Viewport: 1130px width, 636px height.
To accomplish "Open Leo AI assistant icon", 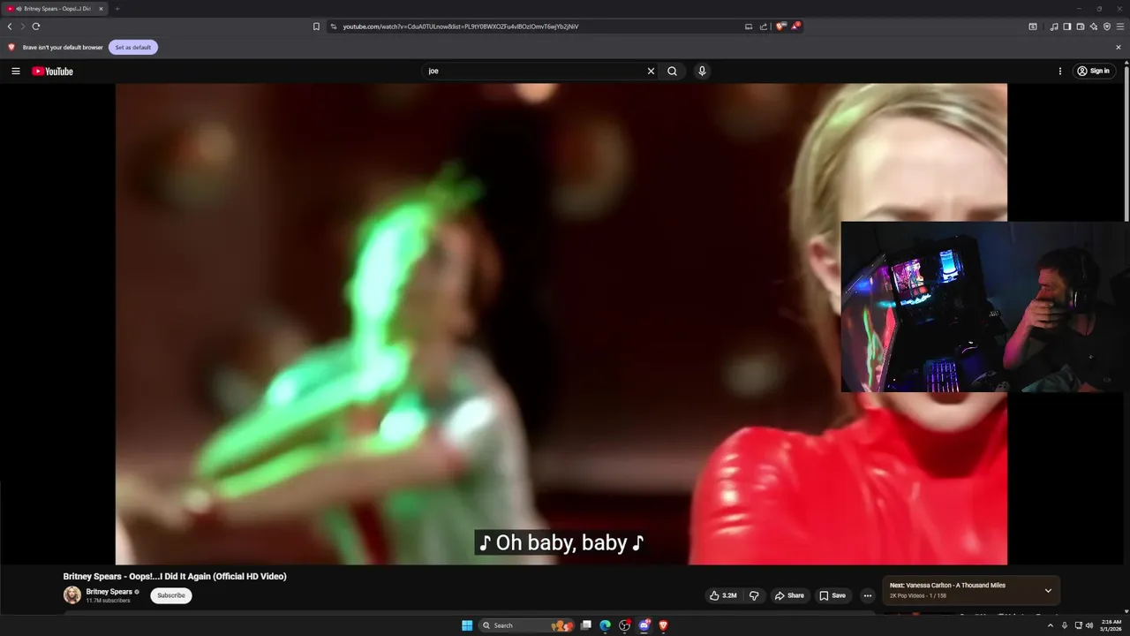I will coord(1094,26).
